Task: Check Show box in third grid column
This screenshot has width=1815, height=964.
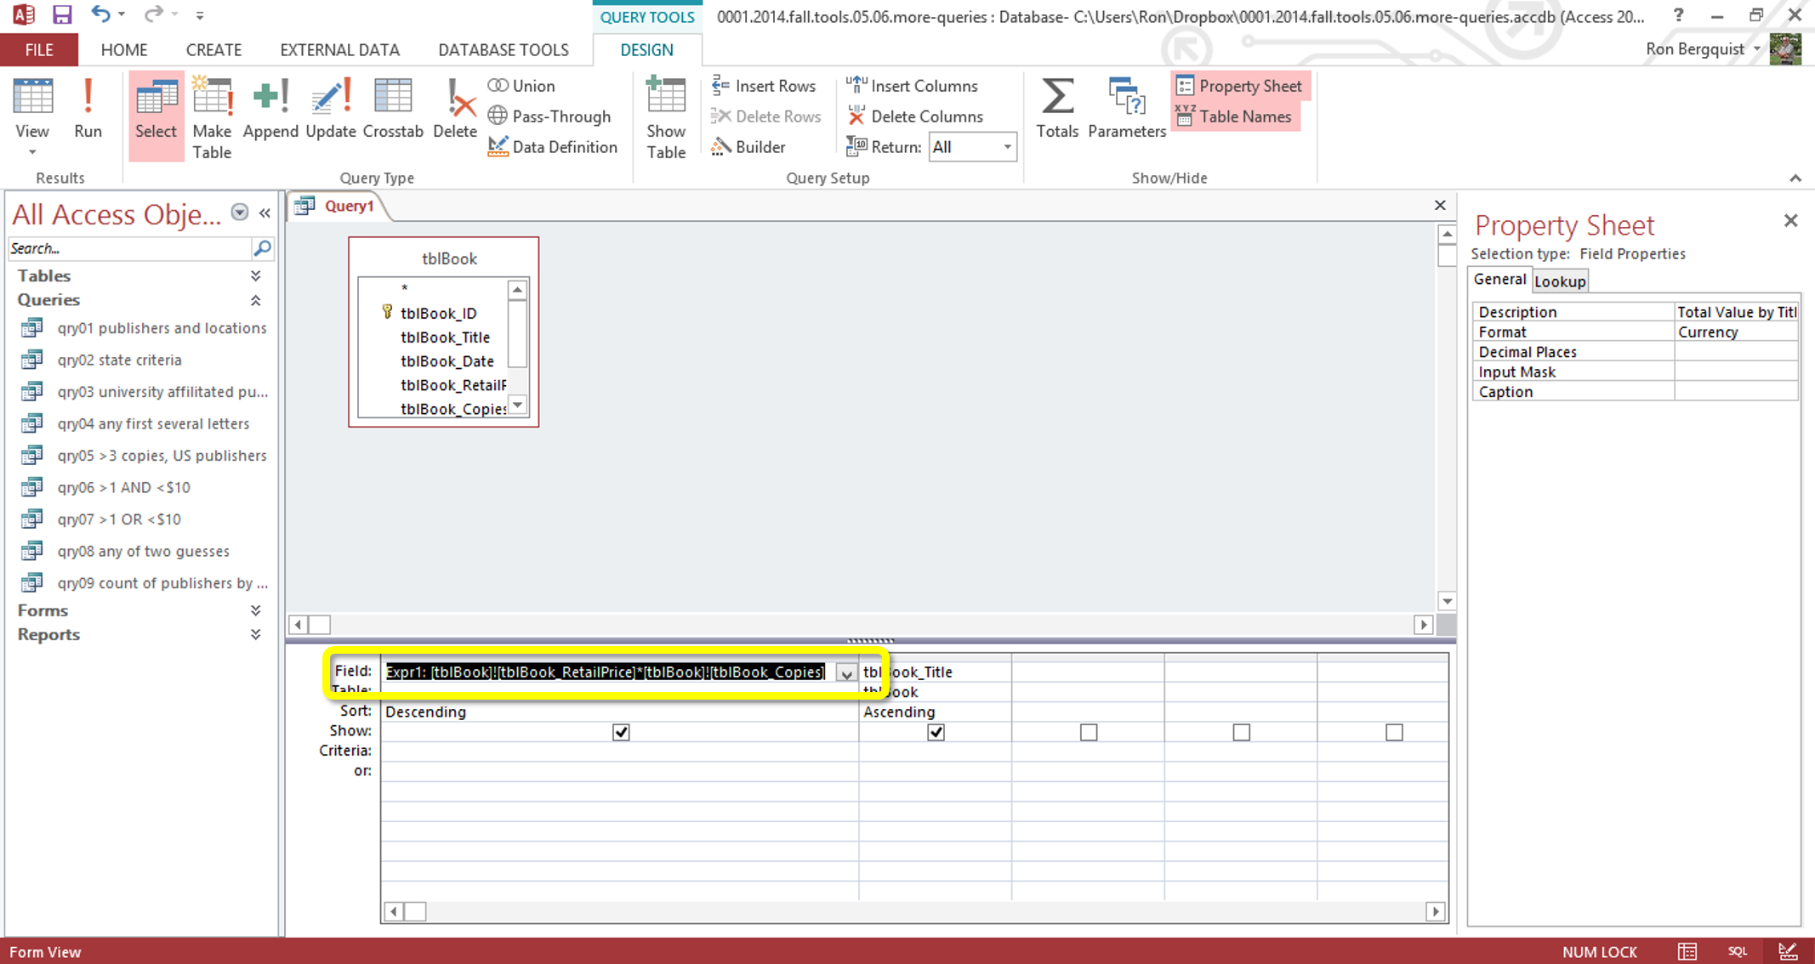Action: (1088, 732)
